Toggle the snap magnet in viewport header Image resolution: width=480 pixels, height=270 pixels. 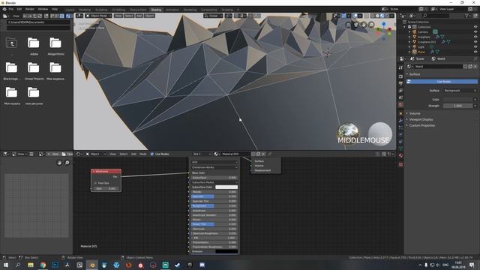(x=237, y=16)
